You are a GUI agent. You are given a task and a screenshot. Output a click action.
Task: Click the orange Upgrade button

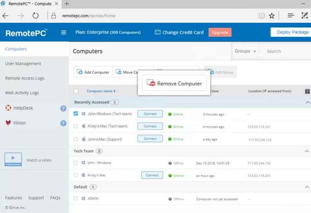[x=220, y=32]
